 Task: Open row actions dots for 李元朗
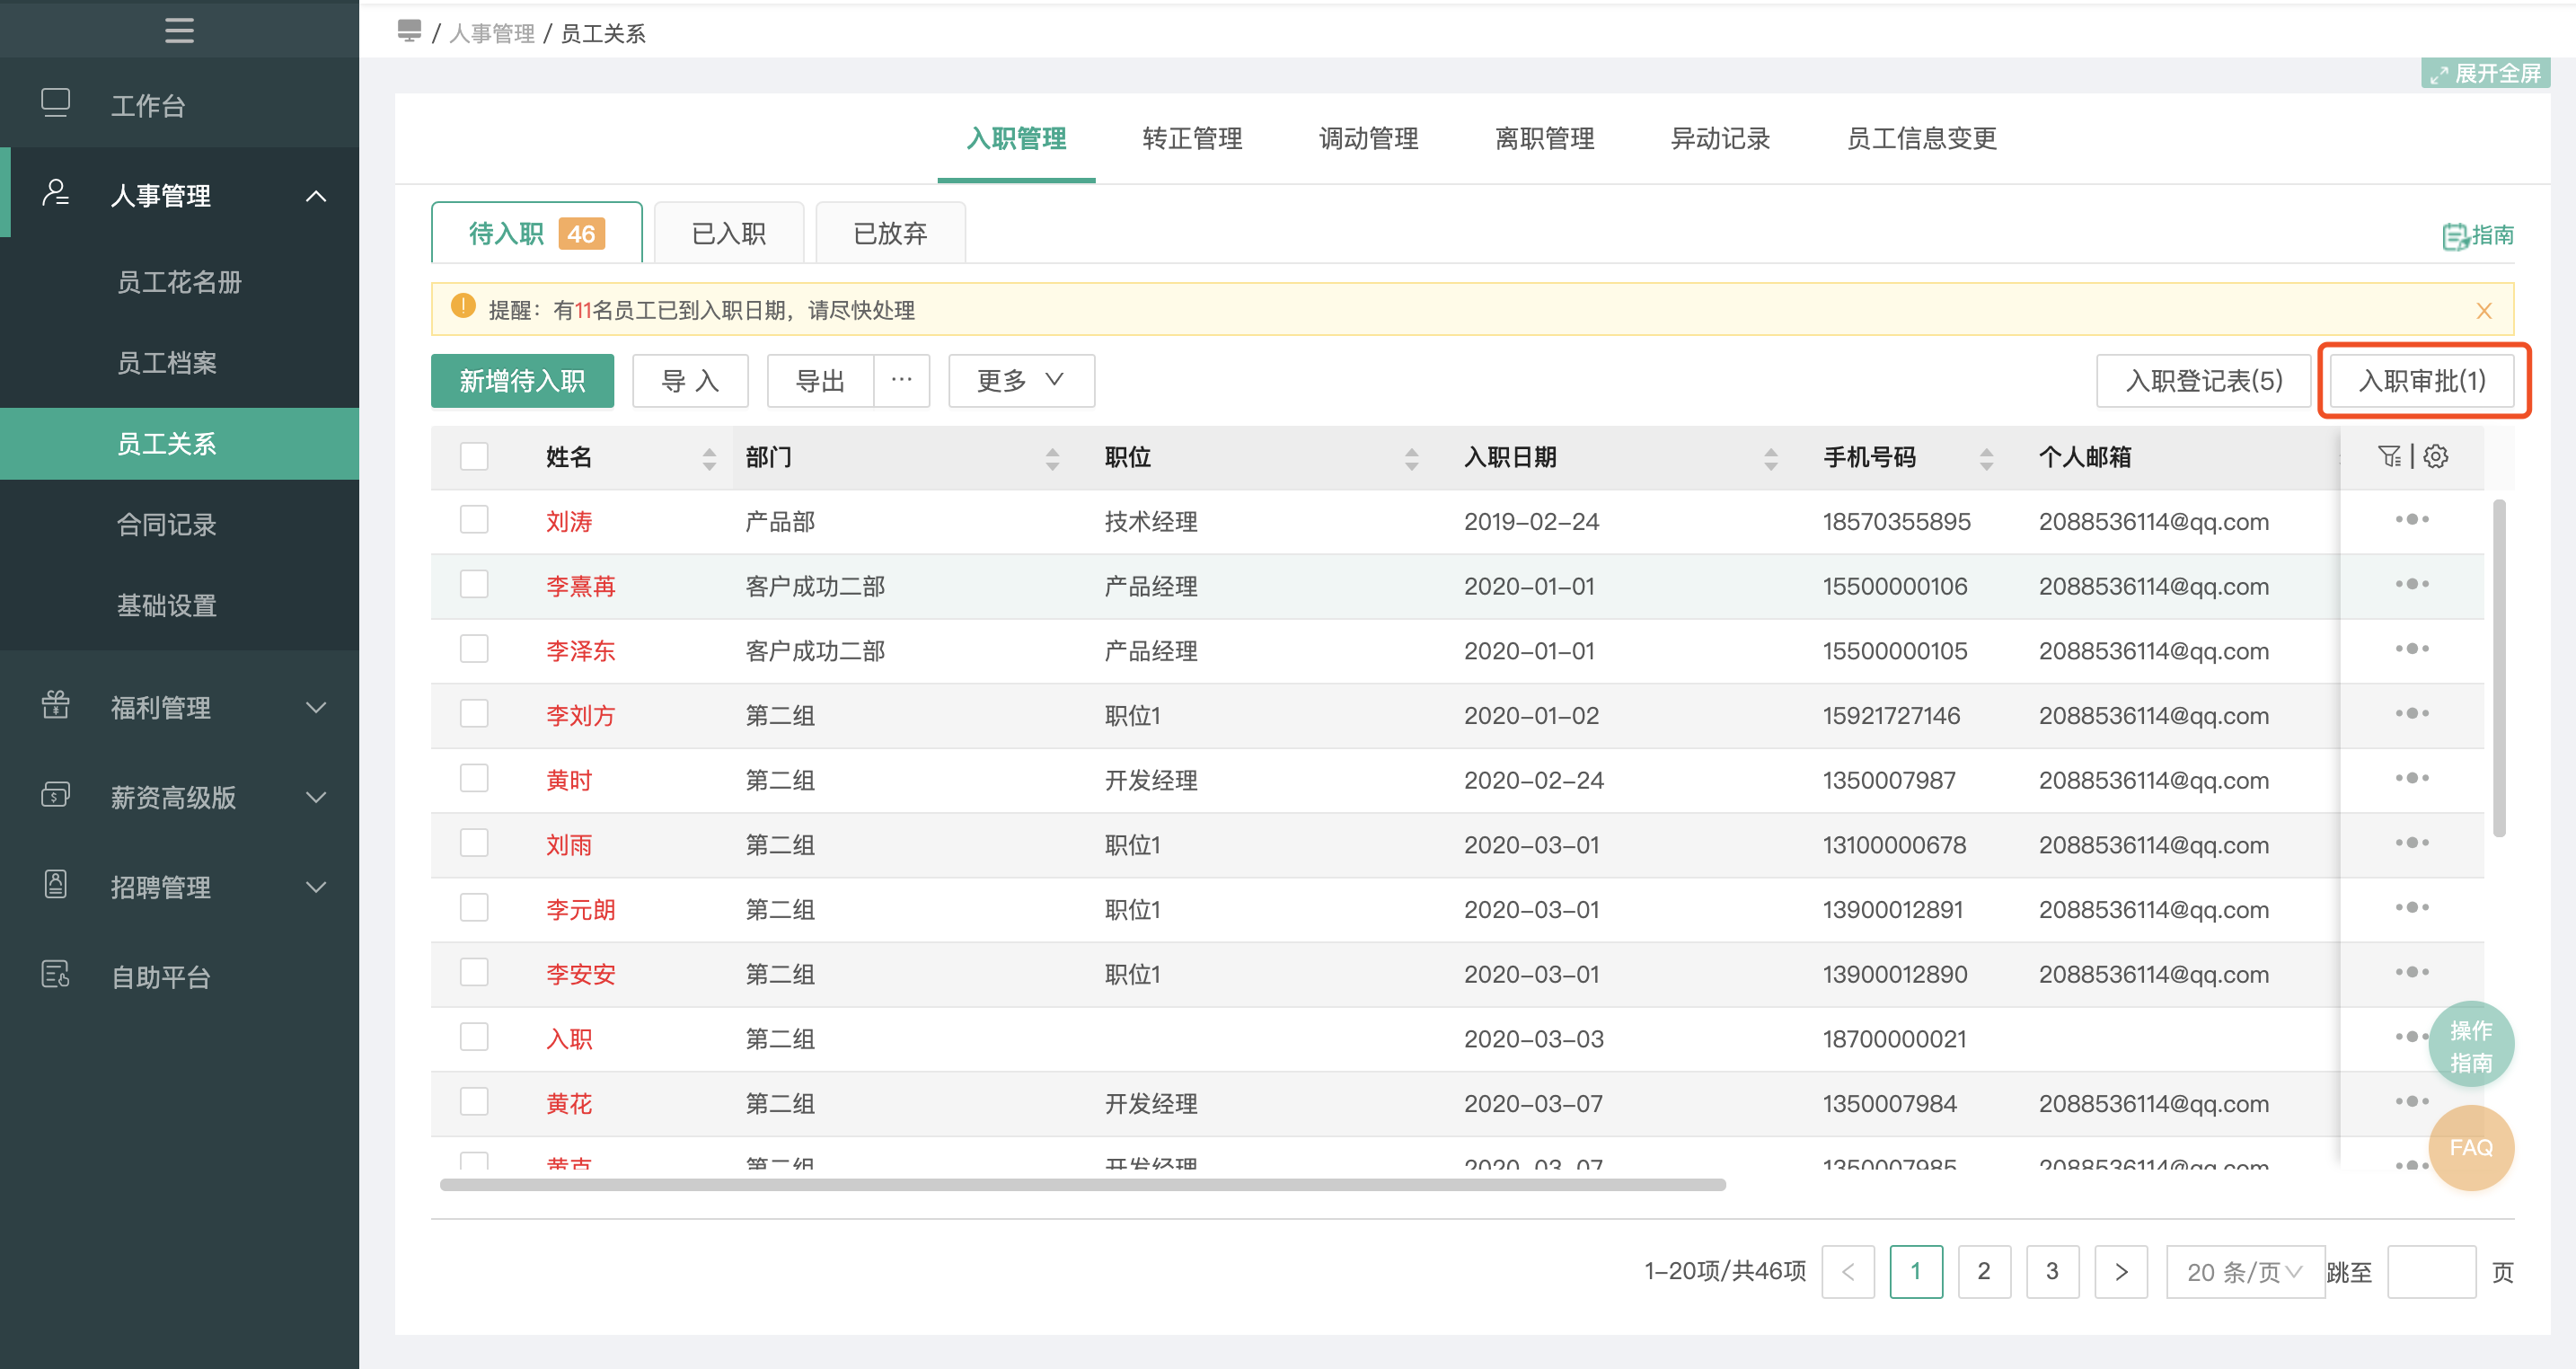[2412, 908]
